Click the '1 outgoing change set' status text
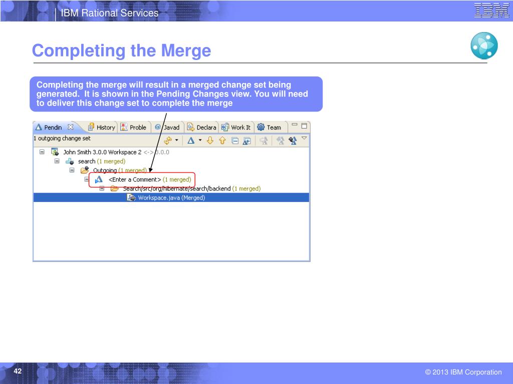This screenshot has height=384, width=513. pyautogui.click(x=62, y=138)
